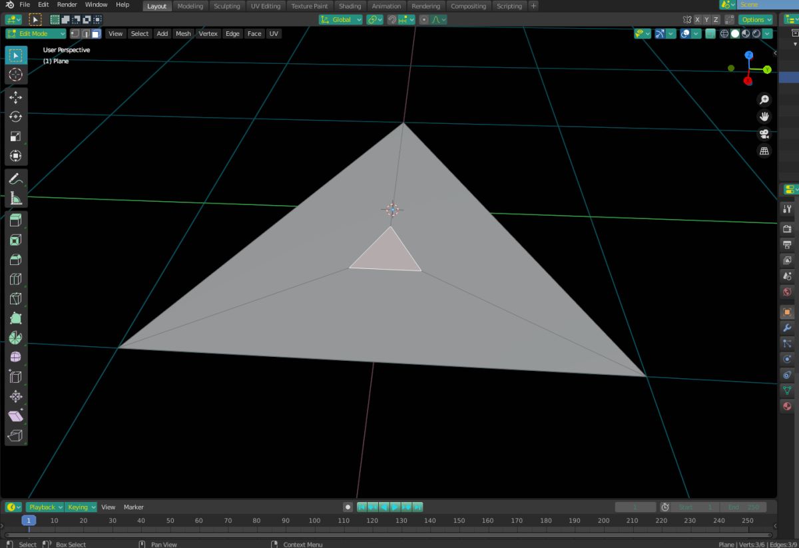799x548 pixels.
Task: Select the Rotate tool
Action: point(16,117)
